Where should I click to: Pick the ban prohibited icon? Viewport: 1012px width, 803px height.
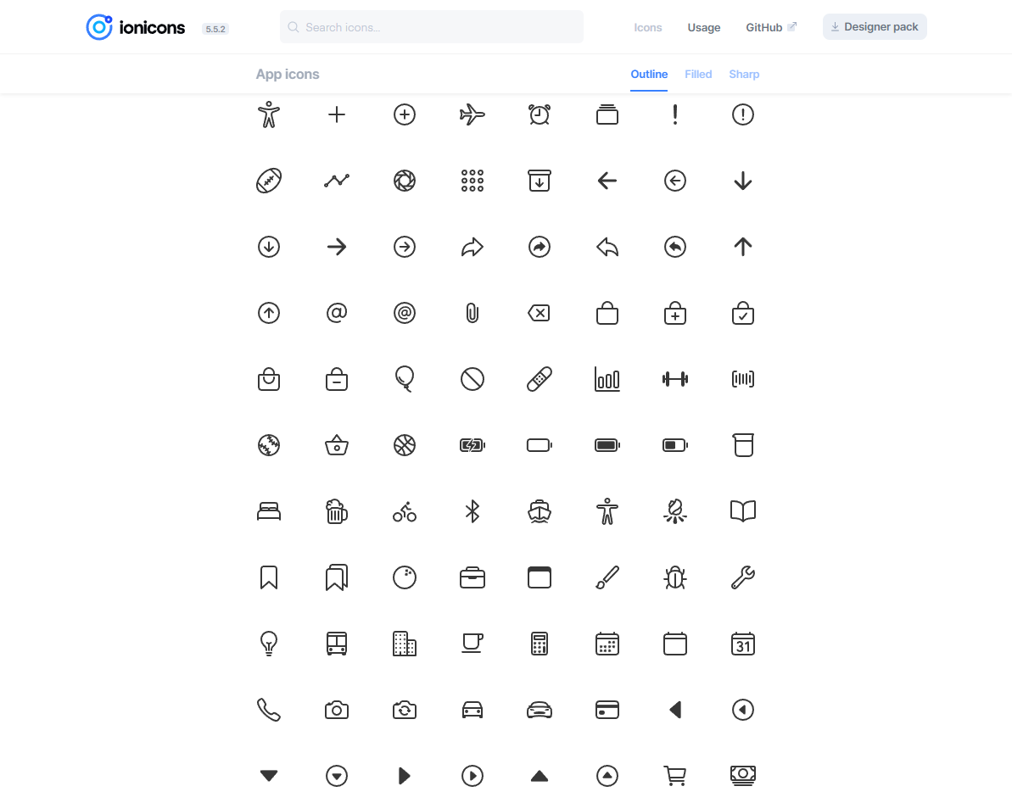click(x=472, y=379)
